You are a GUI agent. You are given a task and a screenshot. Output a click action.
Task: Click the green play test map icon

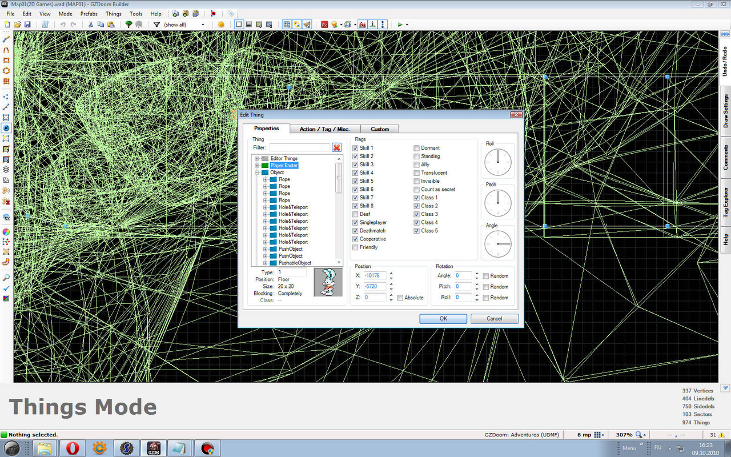pyautogui.click(x=400, y=25)
